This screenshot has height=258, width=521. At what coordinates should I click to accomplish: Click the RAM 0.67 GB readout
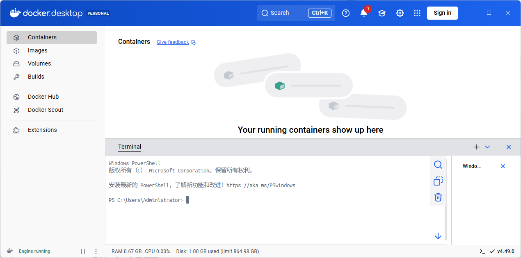click(x=126, y=251)
